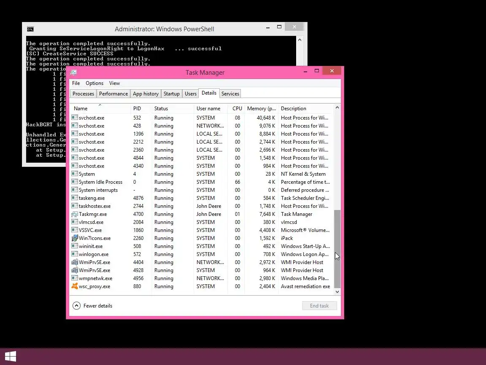Open the File menu
The height and width of the screenshot is (365, 486).
76,83
